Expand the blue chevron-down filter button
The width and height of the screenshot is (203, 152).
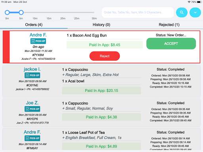pyautogui.click(x=195, y=12)
